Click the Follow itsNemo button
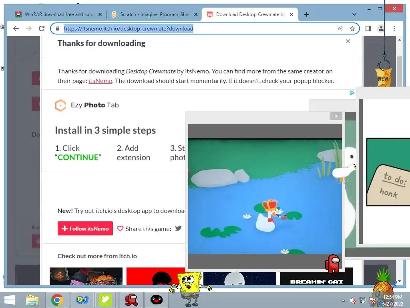The height and width of the screenshot is (308, 410). [x=85, y=228]
